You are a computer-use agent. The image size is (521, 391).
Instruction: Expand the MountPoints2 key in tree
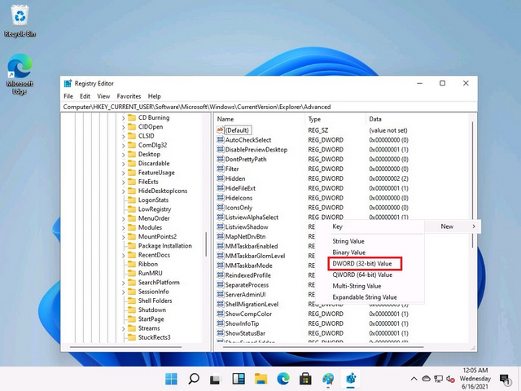[124, 237]
